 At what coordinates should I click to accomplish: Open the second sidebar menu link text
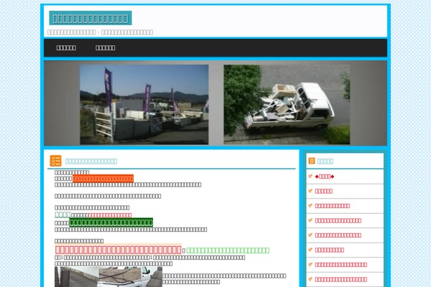pyautogui.click(x=324, y=191)
